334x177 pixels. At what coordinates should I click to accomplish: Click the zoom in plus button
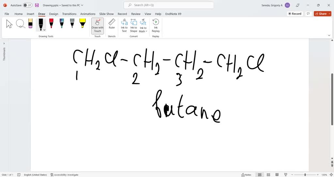318,175
